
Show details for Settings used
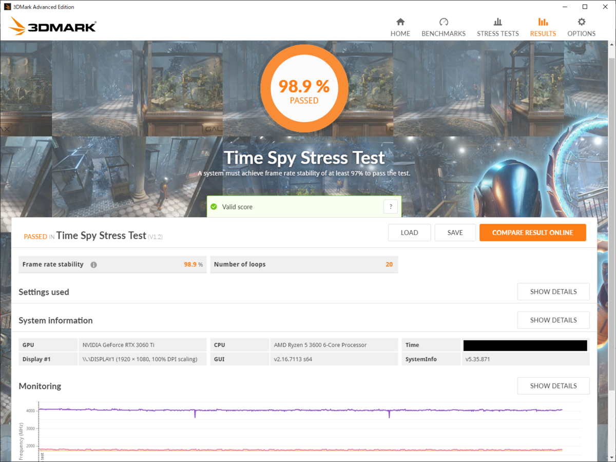click(553, 292)
